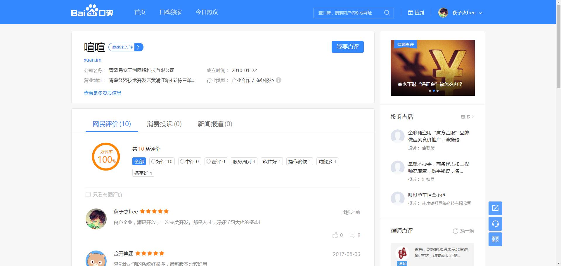Open the user menu dropdown arrow
Viewport: 561px width, 266px height.
pos(481,13)
